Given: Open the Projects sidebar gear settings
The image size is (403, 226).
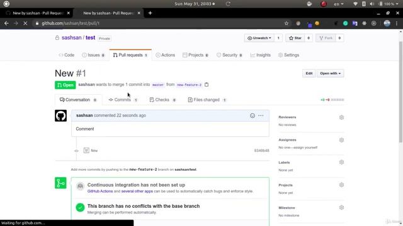Looking at the screenshot, I should tap(341, 185).
